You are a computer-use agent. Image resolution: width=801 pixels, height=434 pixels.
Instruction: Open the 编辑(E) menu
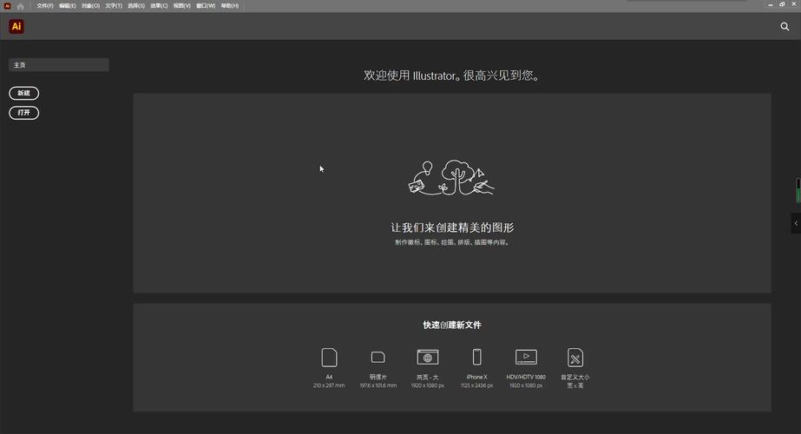click(x=67, y=5)
